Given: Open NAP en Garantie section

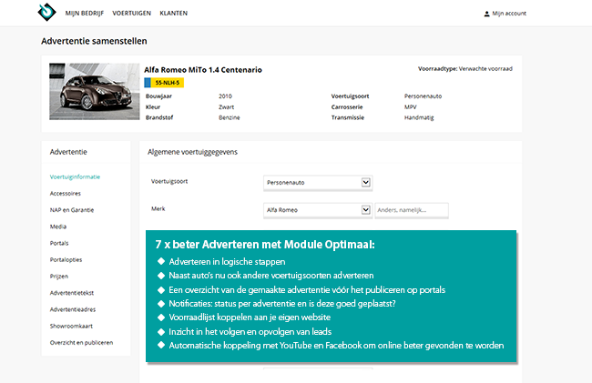Looking at the screenshot, I should click(72, 210).
